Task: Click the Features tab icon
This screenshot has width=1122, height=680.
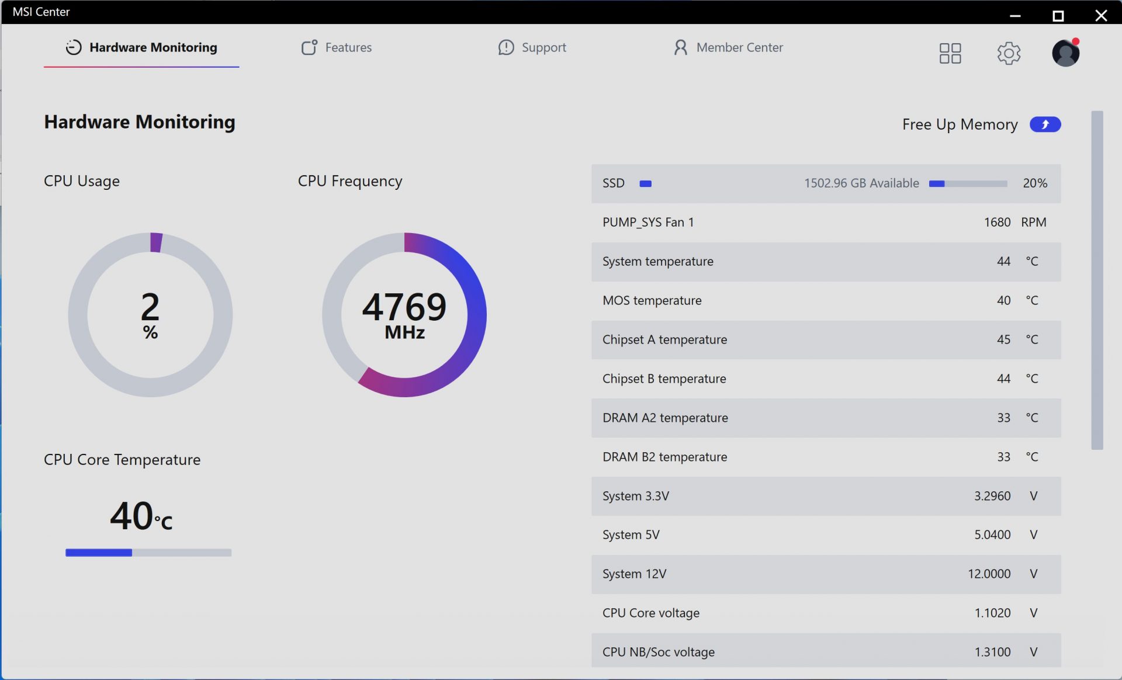Action: coord(309,47)
